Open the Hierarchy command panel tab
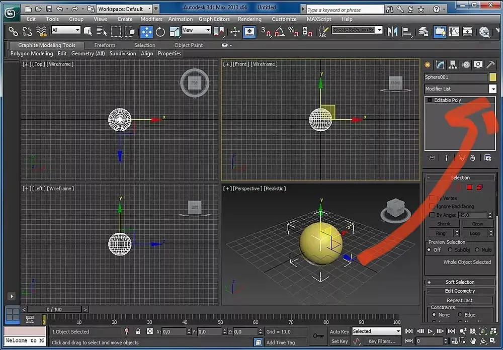This screenshot has height=350, width=503. click(453, 65)
